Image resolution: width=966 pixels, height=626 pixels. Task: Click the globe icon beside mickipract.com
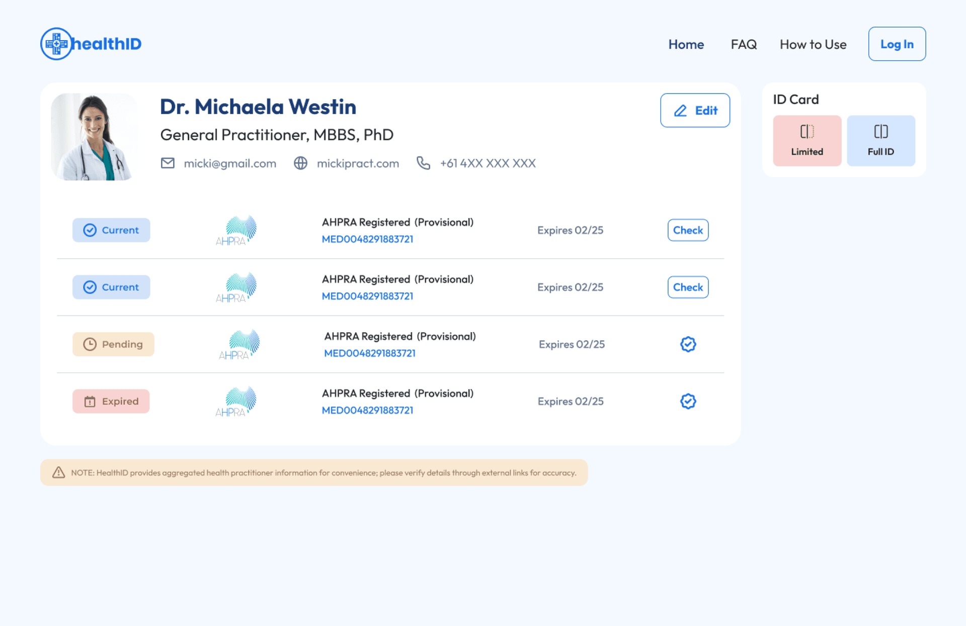tap(300, 163)
